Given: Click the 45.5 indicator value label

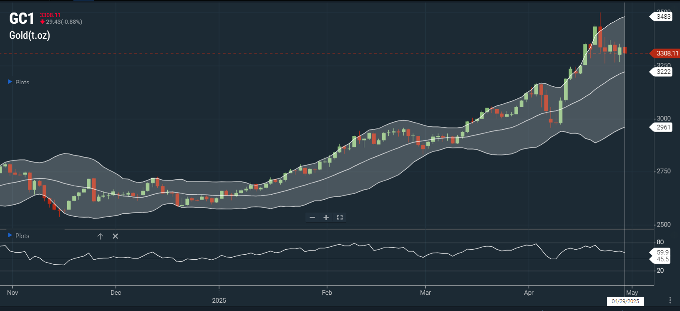Looking at the screenshot, I should point(662,259).
